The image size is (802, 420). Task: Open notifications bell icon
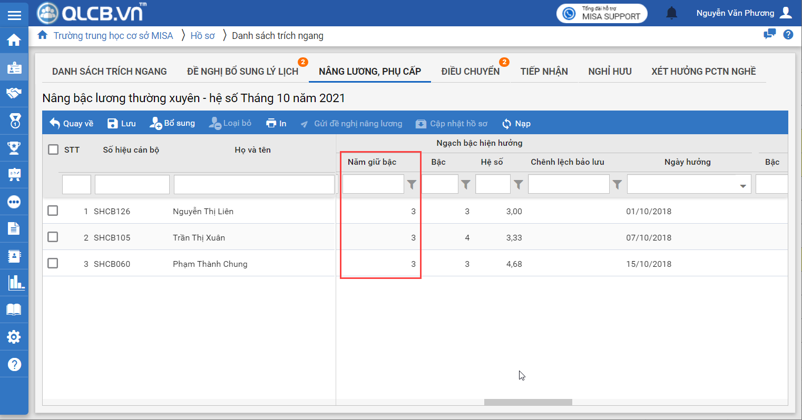pos(671,13)
